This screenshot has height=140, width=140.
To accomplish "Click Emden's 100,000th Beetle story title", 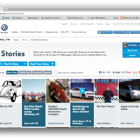I will click(x=57, y=110).
